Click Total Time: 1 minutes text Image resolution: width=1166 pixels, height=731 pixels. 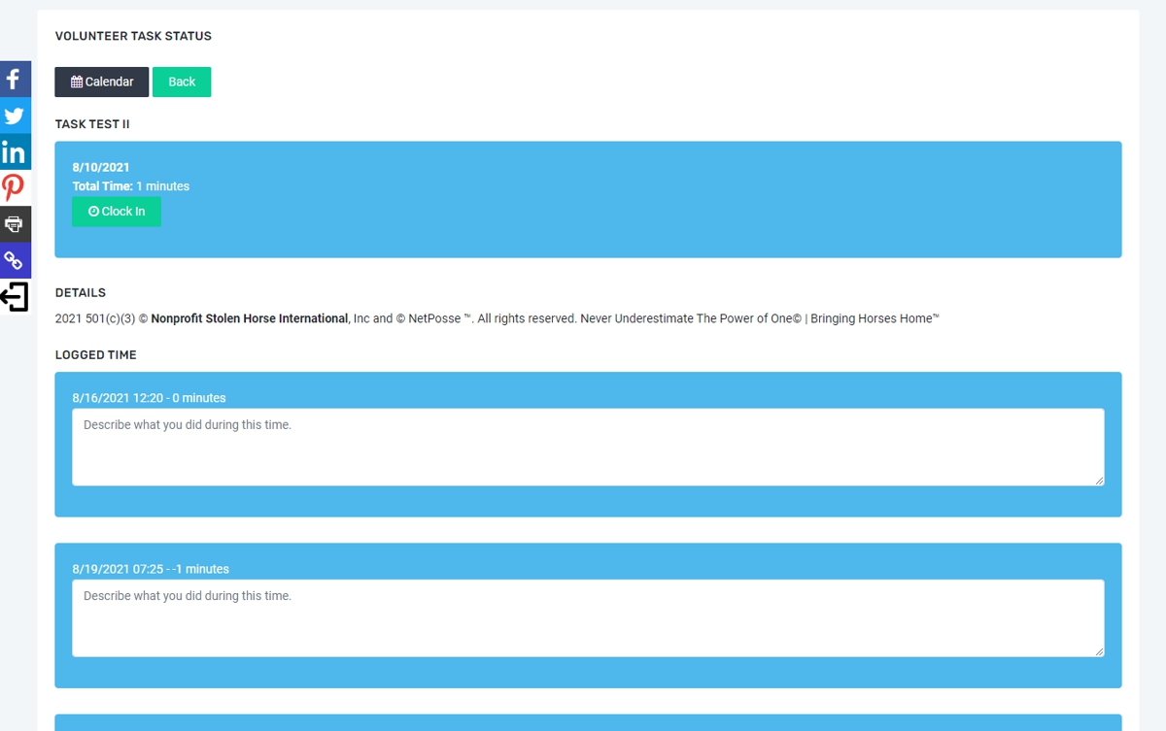coord(131,186)
